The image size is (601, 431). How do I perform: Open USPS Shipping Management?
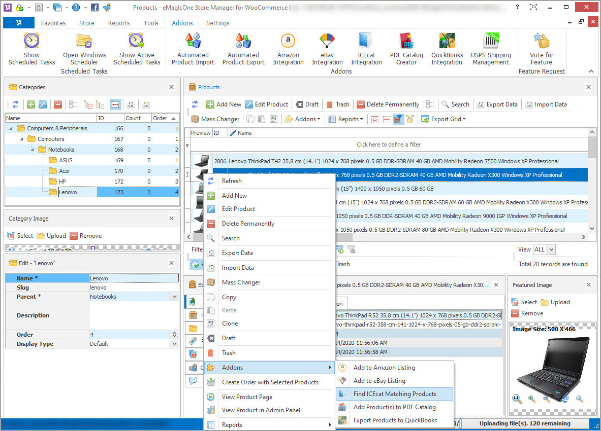[491, 49]
